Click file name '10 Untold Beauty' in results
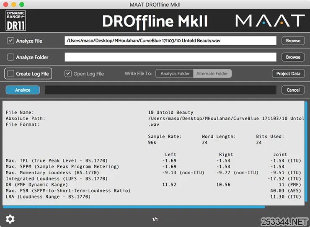This screenshot has width=310, height=227. pyautogui.click(x=170, y=112)
